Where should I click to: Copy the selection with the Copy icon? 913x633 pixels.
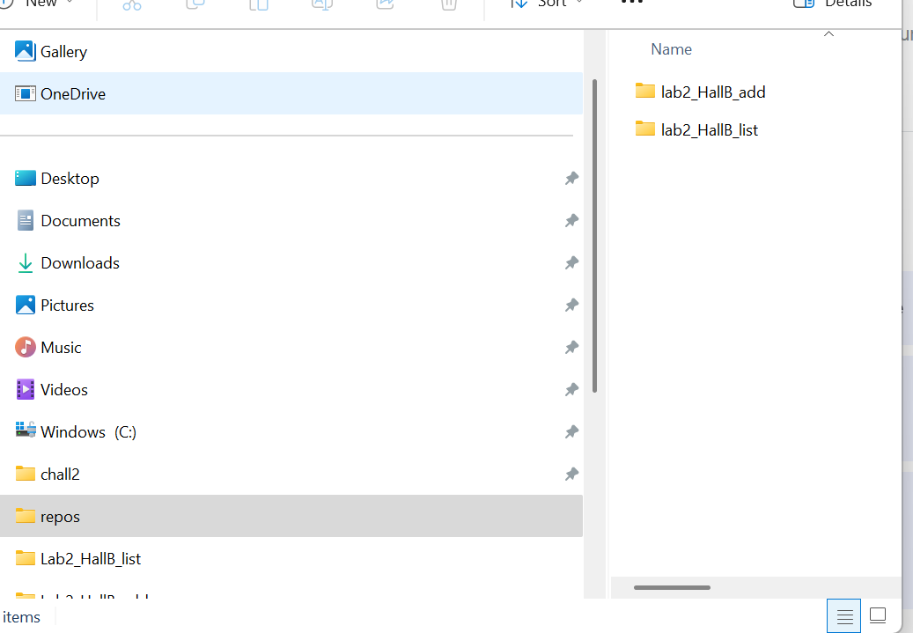(x=195, y=5)
